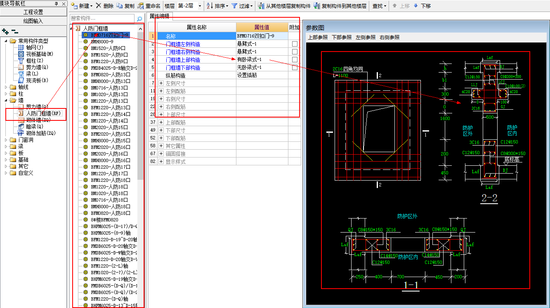This screenshot has width=550, height=308.
Task: Click the 名称 value BFM0716双扣门-9
Action: [x=262, y=36]
